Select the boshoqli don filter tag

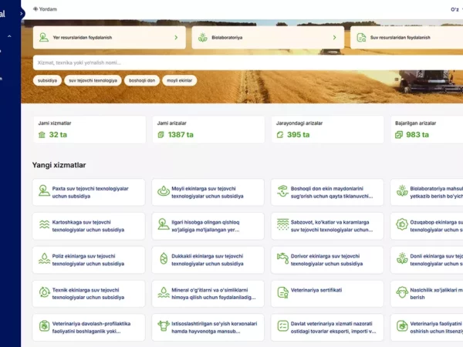pyautogui.click(x=142, y=80)
